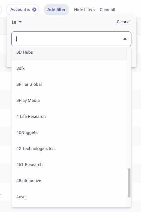Click Clear all inside the filter panel
The height and width of the screenshot is (212, 141).
click(124, 22)
